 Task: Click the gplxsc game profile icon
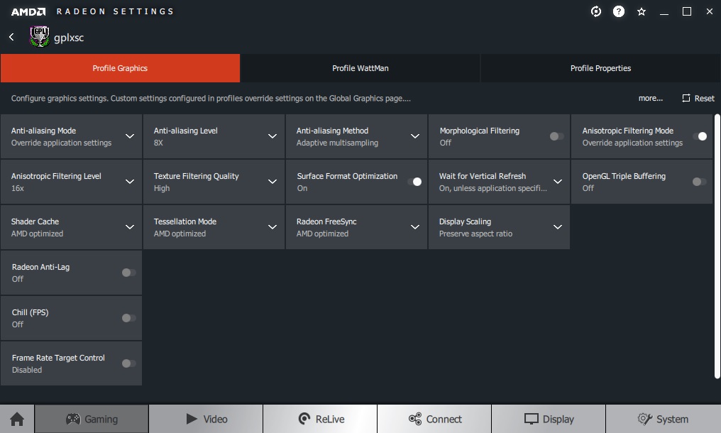(39, 37)
